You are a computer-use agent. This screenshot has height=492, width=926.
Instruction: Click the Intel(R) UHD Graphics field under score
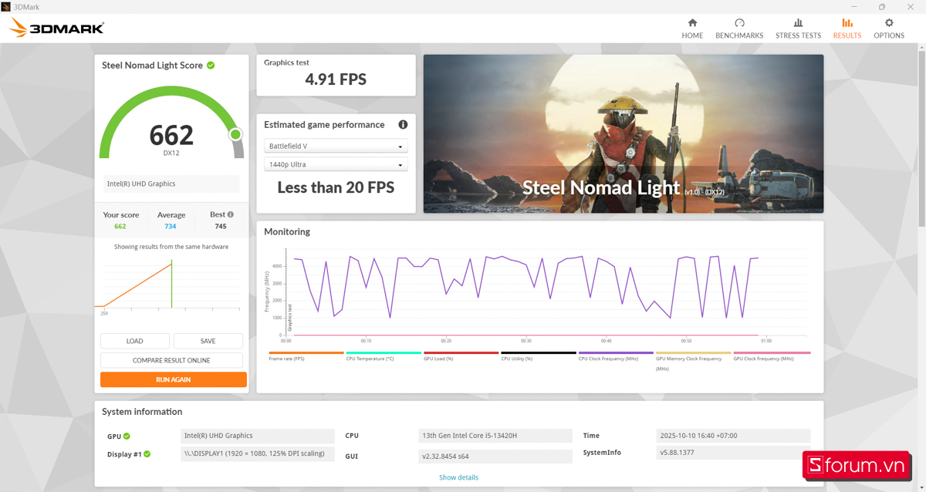coord(171,184)
